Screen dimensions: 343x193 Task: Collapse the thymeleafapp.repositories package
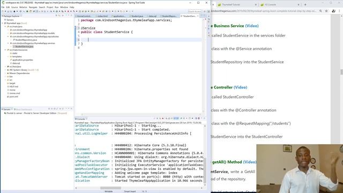pos(9,36)
